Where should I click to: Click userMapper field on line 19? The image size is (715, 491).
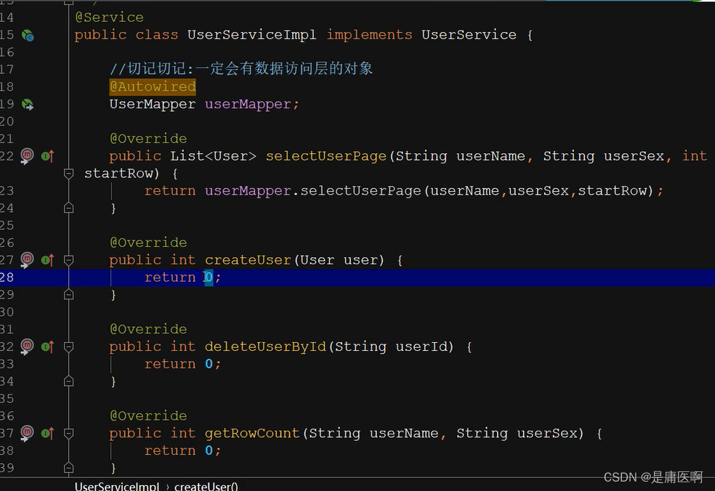pos(248,105)
